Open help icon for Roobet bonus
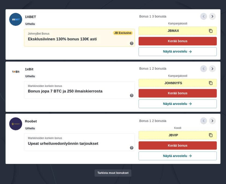The height and width of the screenshot is (184, 226). pyautogui.click(x=132, y=148)
